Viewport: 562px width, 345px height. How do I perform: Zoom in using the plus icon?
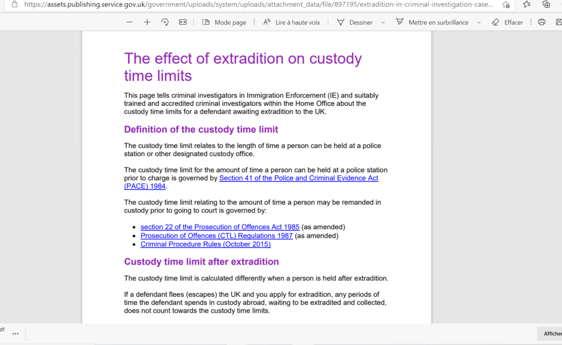(147, 22)
